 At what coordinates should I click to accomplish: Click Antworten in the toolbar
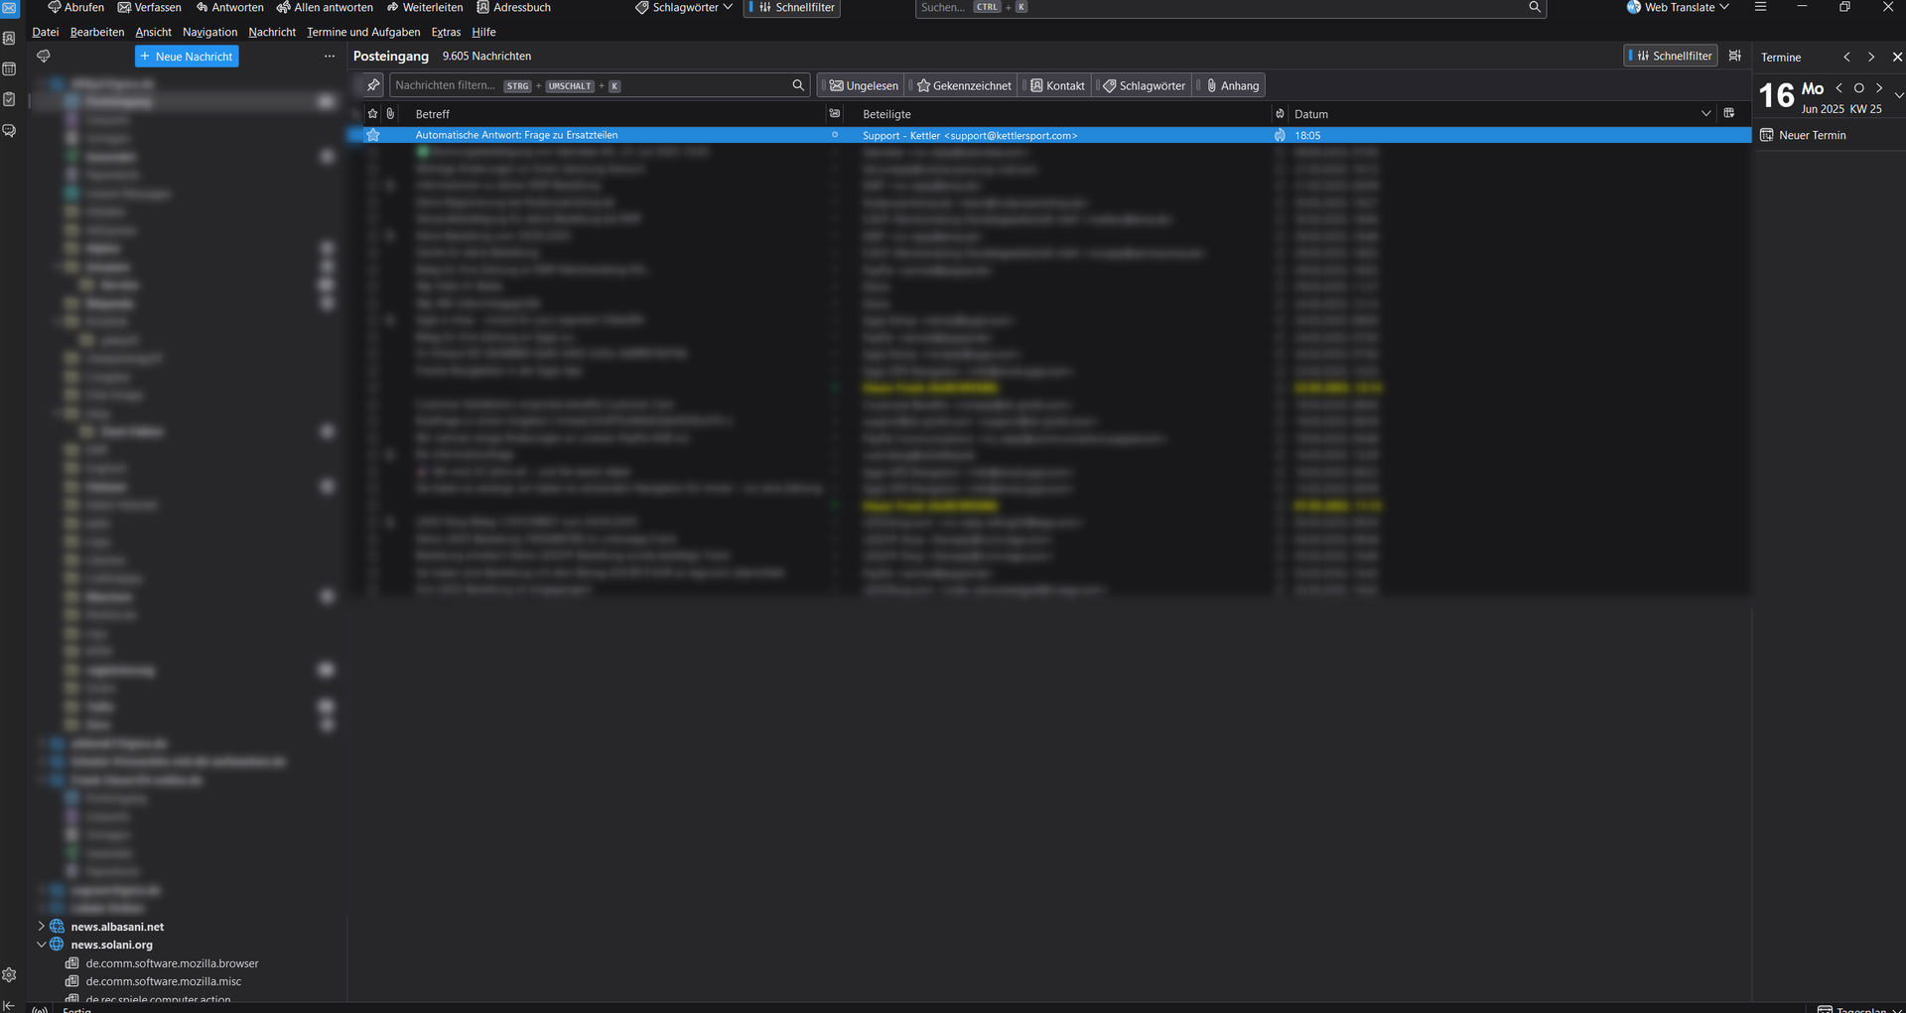tap(230, 7)
